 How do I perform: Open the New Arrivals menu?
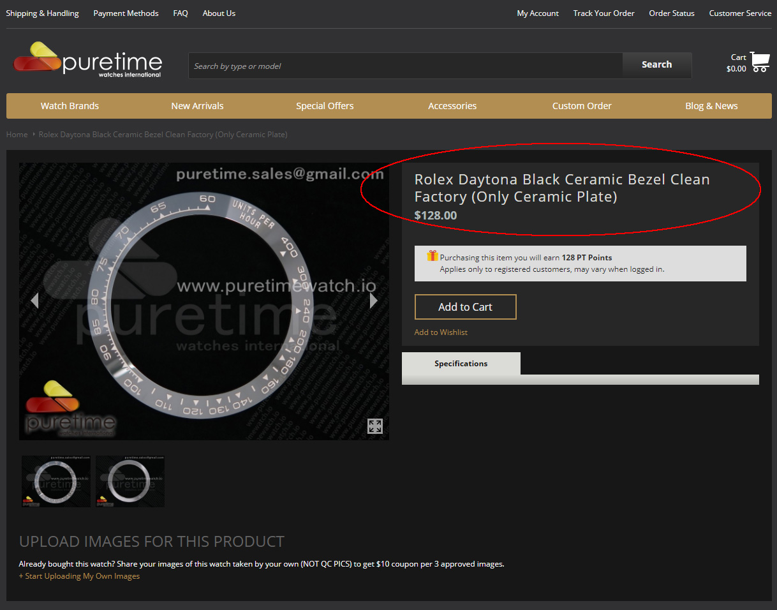pos(197,106)
